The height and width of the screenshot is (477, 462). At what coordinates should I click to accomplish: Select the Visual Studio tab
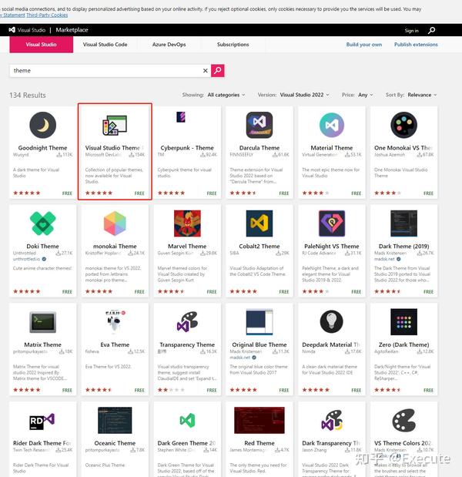coord(42,45)
